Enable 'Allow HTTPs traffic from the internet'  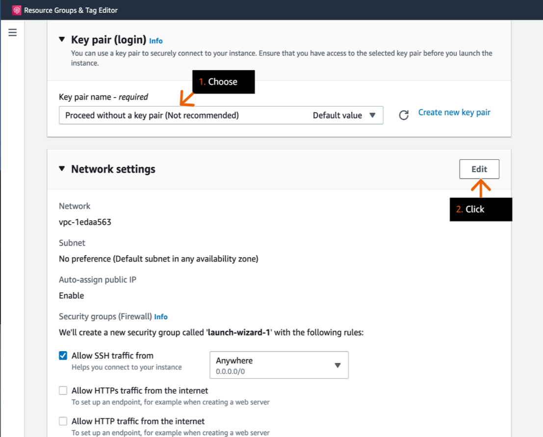(x=63, y=390)
